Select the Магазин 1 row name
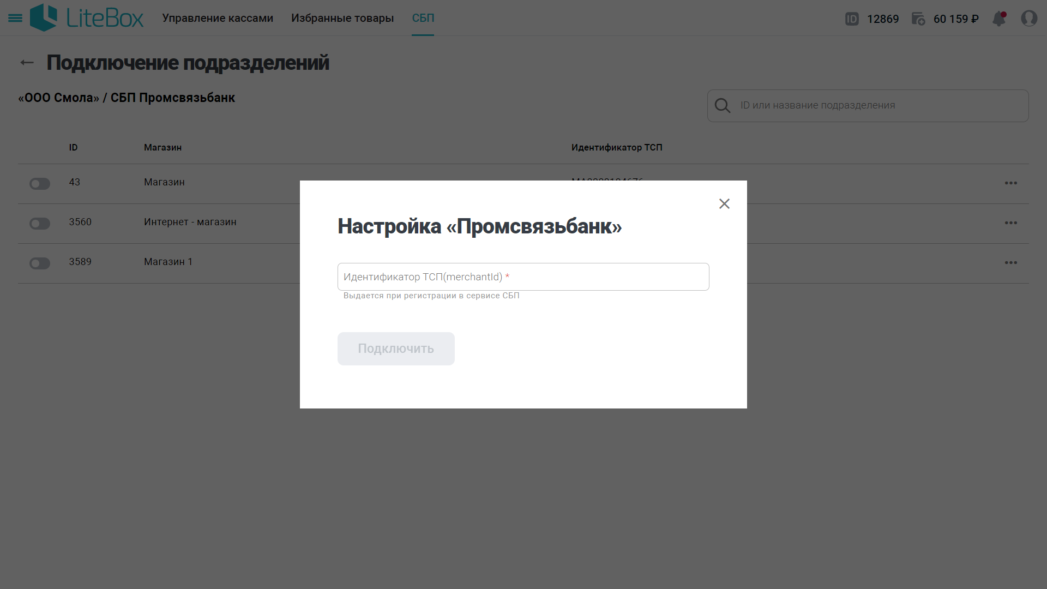Viewport: 1047px width, 589px height. (x=168, y=262)
